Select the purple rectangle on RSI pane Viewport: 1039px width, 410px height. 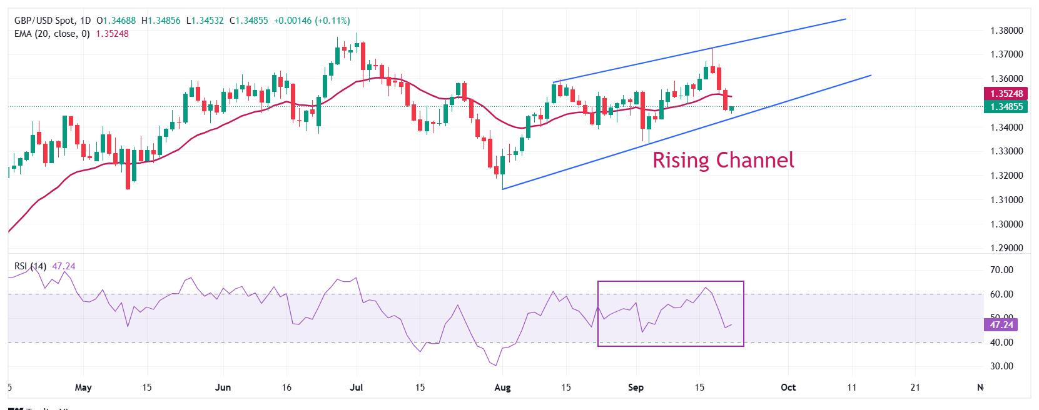tap(671, 314)
